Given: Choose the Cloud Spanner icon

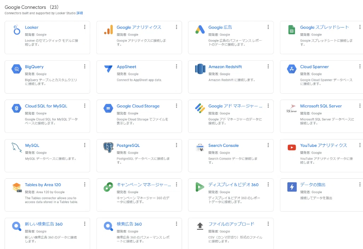Looking at the screenshot, I should pos(292,69).
